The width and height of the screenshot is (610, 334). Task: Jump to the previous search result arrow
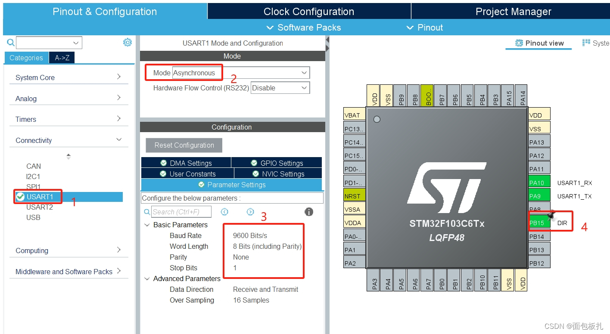[224, 212]
